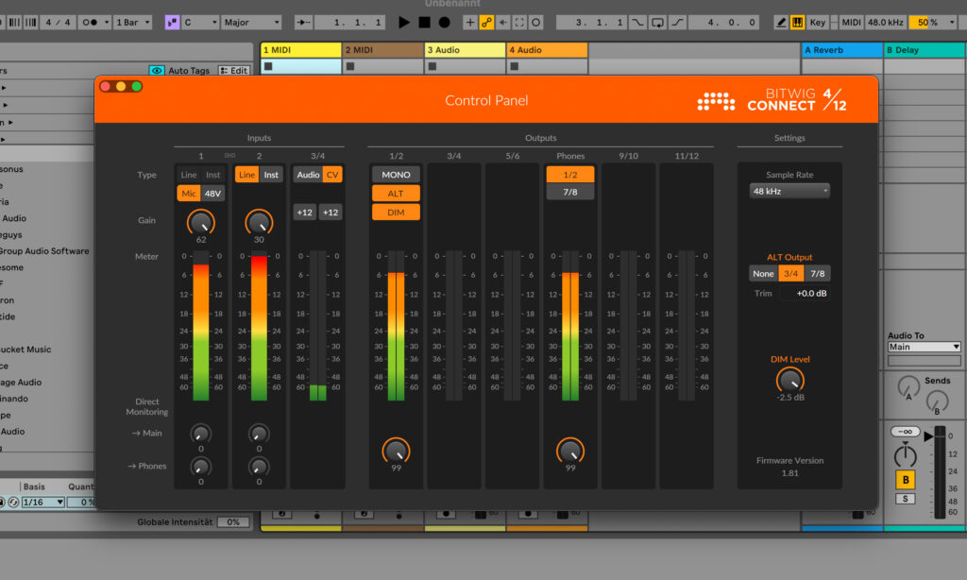Click the purple scale mode icon
Viewport: 967px width, 580px height.
[172, 22]
